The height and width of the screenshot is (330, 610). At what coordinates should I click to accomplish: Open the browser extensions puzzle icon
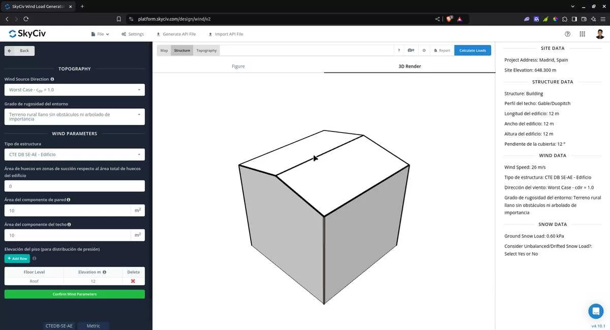click(565, 19)
